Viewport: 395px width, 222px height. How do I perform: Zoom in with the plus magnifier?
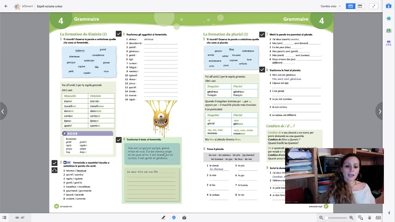(x=351, y=218)
